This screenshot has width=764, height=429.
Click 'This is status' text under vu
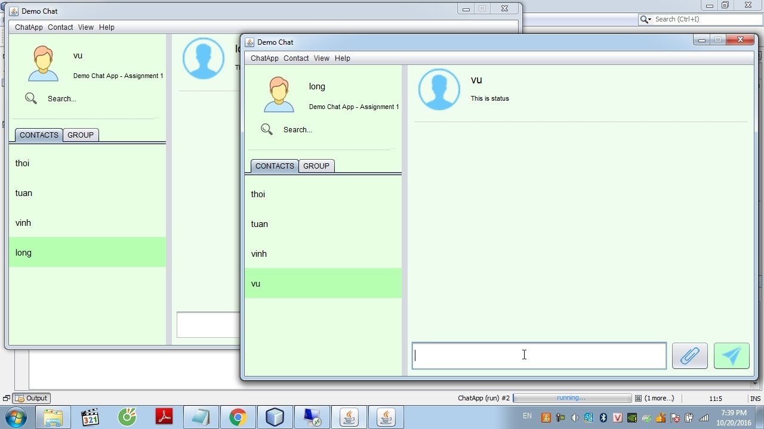point(489,98)
